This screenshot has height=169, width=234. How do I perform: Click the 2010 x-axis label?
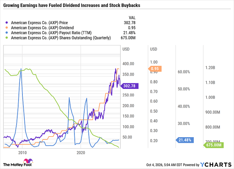click(x=22, y=153)
